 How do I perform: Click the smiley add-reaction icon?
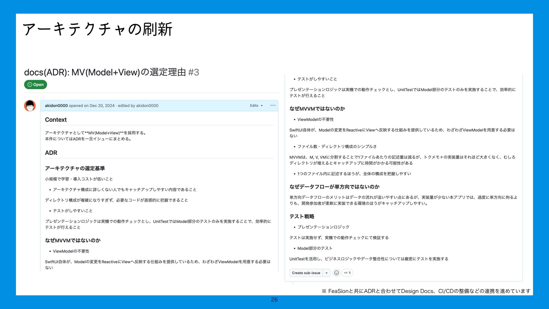pyautogui.click(x=337, y=273)
